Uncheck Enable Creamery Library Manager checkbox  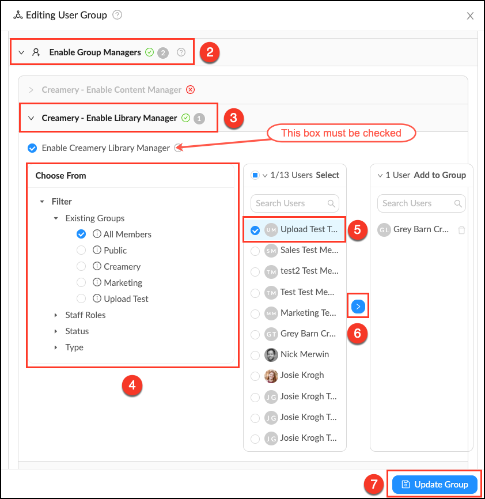coord(32,148)
